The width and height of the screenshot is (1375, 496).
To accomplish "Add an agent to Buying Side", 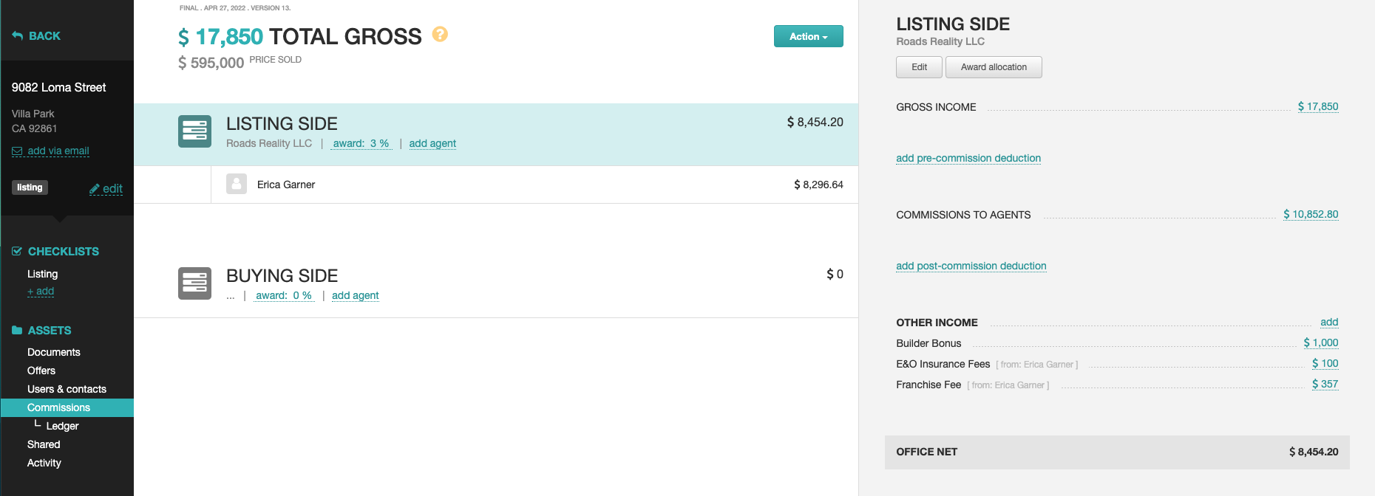I will click(x=356, y=295).
